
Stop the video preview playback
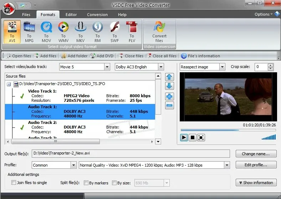193,138
